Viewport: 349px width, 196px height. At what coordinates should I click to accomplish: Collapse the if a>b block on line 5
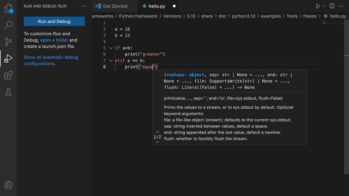click(111, 48)
